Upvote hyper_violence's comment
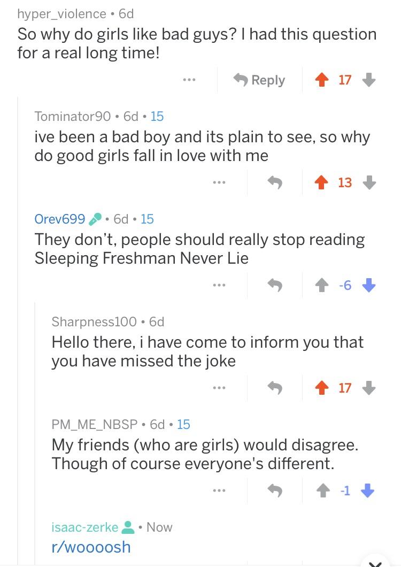Screen dimensions: 401x567 pyautogui.click(x=321, y=80)
